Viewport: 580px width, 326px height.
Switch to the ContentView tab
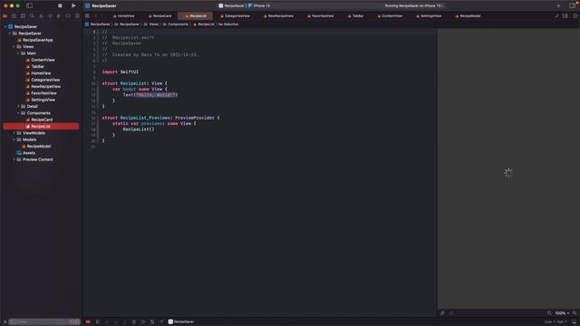[390, 16]
